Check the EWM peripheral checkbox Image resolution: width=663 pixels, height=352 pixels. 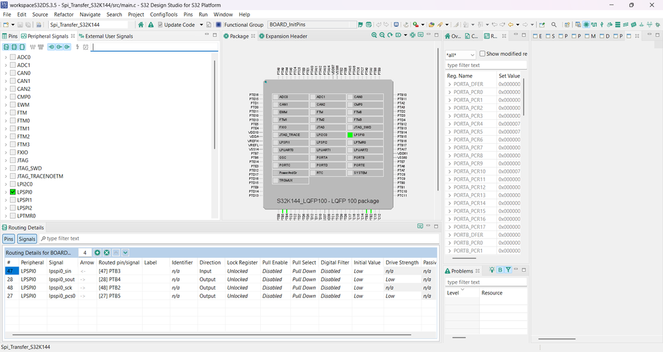point(13,105)
